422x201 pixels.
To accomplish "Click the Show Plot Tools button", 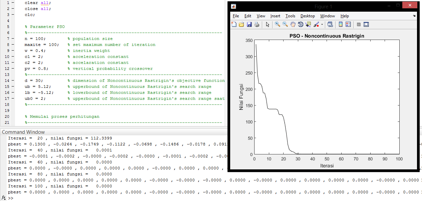I will (366, 24).
